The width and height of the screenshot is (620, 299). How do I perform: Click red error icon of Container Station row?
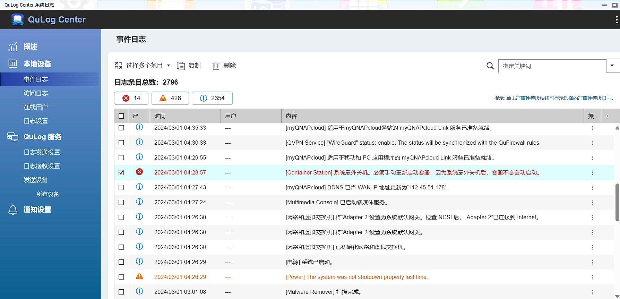[139, 172]
